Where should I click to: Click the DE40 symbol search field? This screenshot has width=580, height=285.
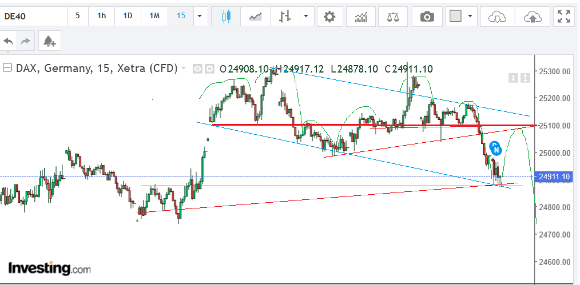33,16
